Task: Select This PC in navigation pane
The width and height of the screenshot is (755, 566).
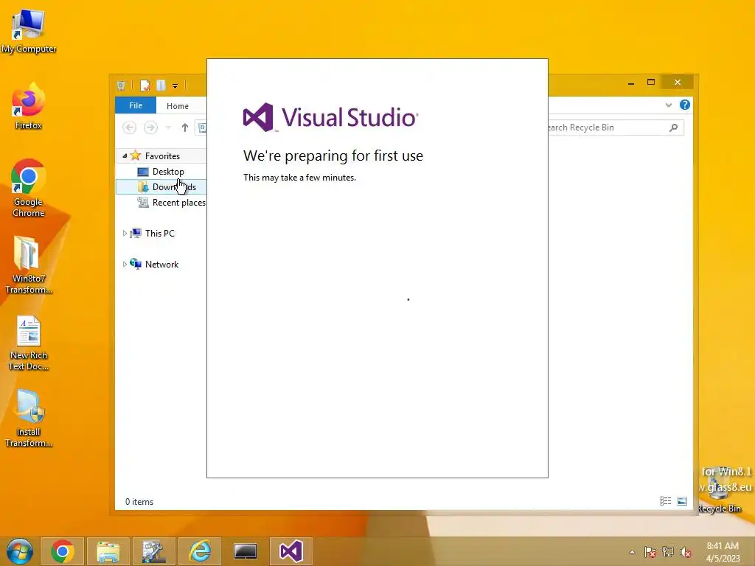Action: click(159, 234)
